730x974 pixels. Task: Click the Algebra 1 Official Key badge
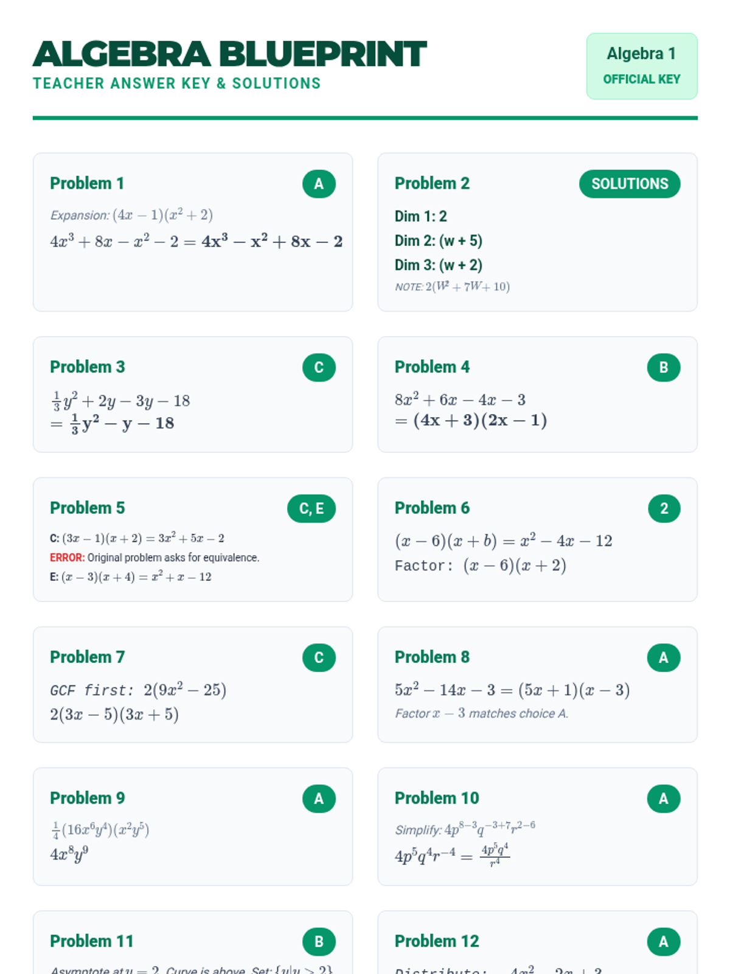[x=641, y=66]
